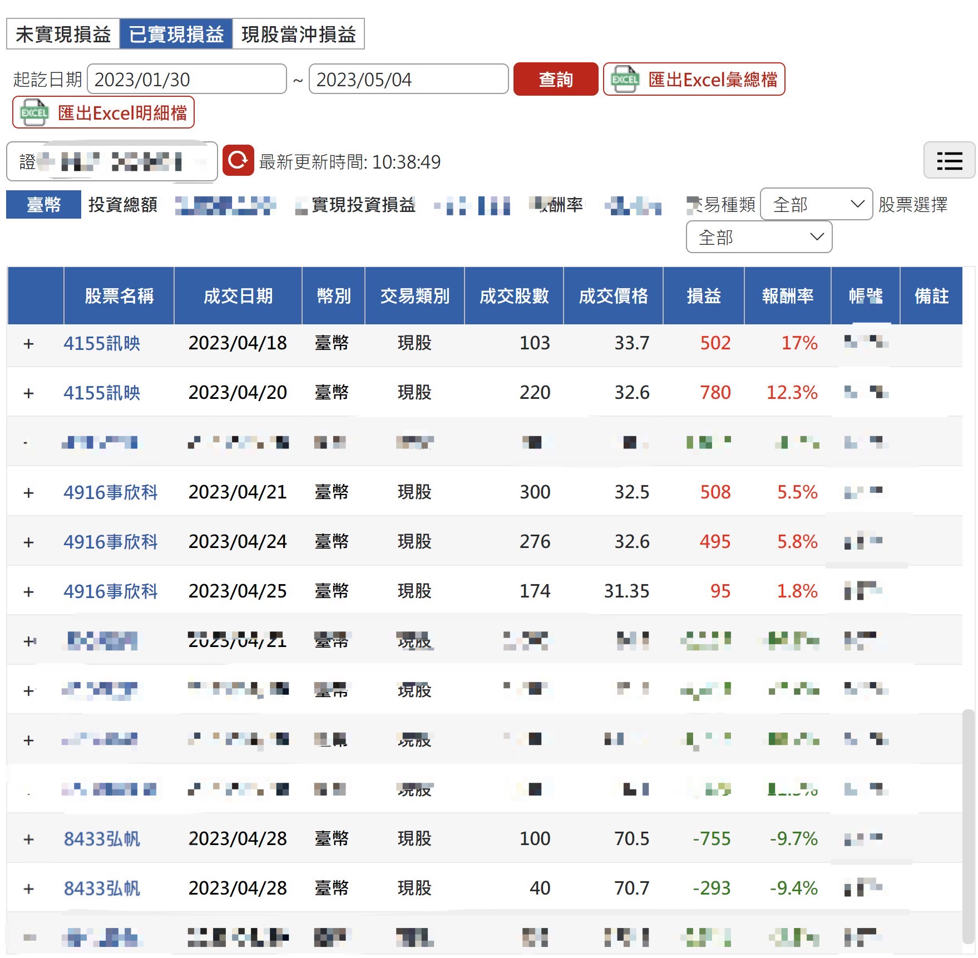Open stock link 4916事欣科 dated 2023/04/24
978x958 pixels.
pos(111,542)
